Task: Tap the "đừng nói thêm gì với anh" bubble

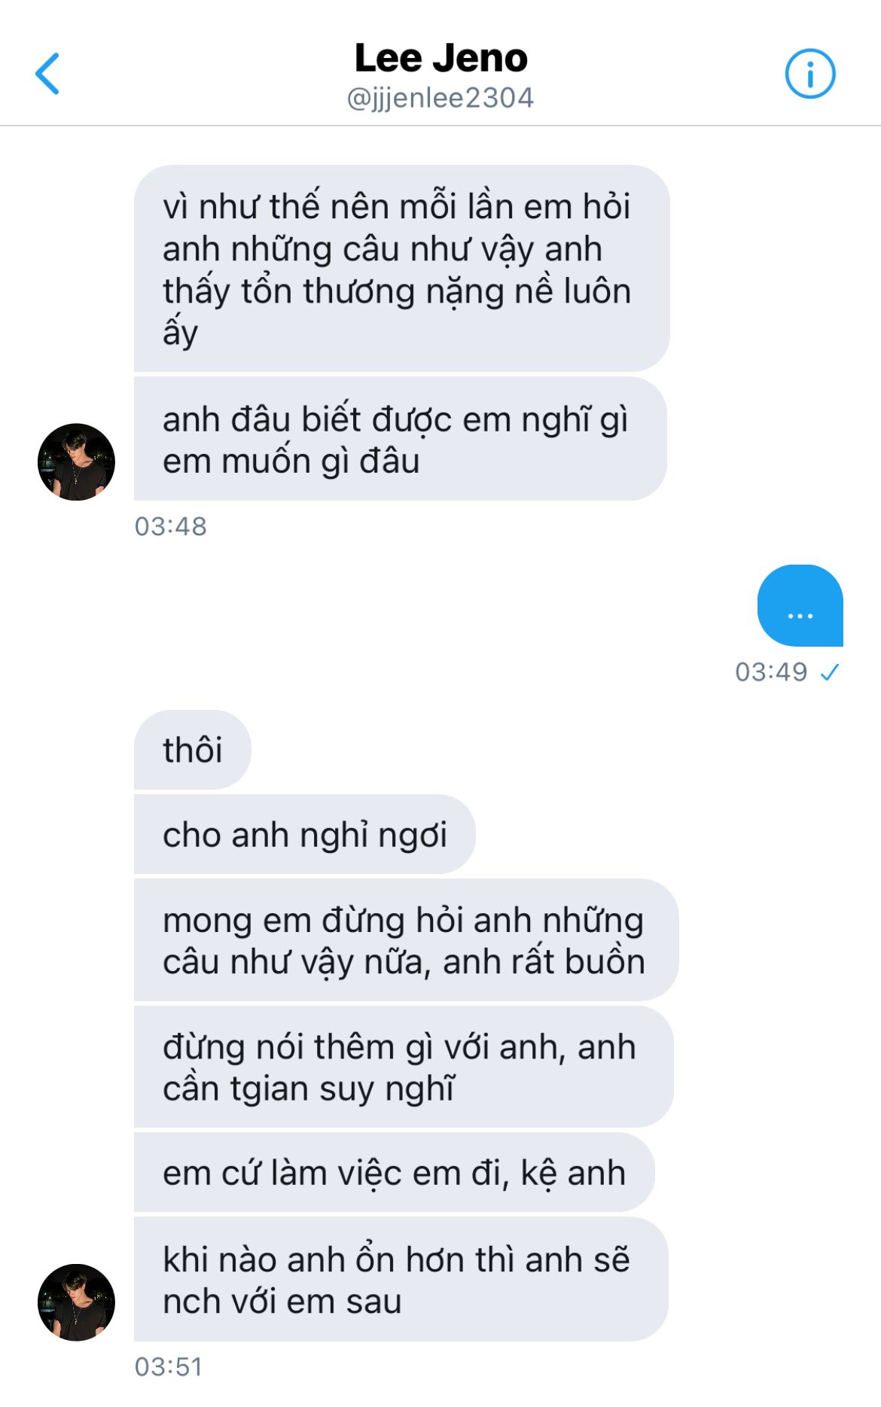Action: (404, 1067)
